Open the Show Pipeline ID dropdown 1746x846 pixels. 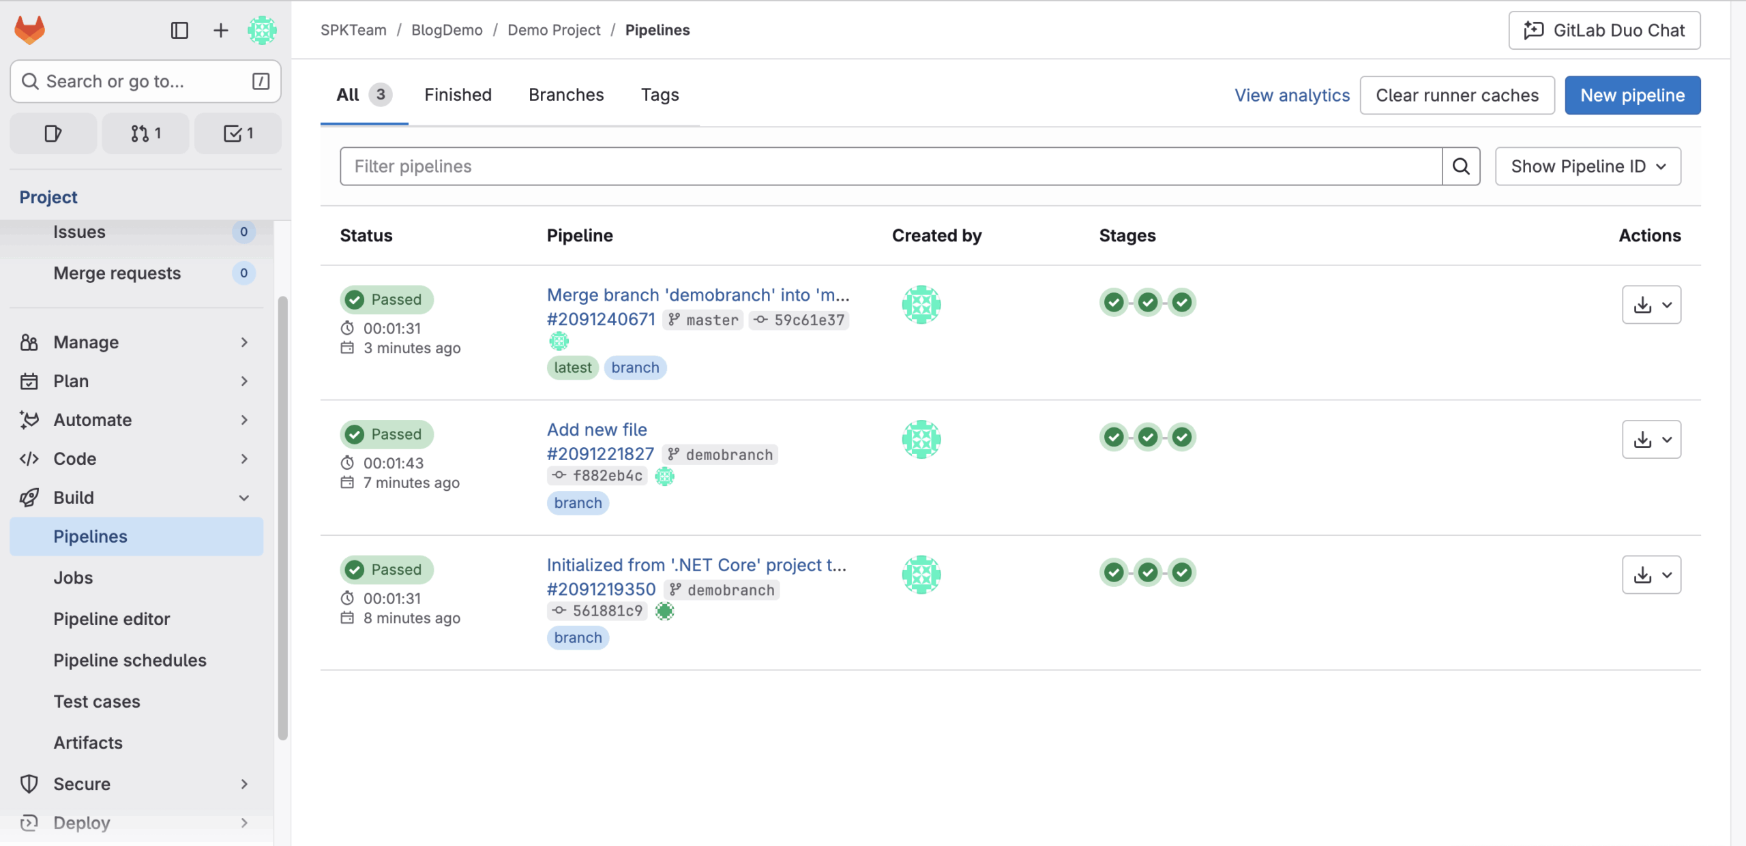(1588, 166)
